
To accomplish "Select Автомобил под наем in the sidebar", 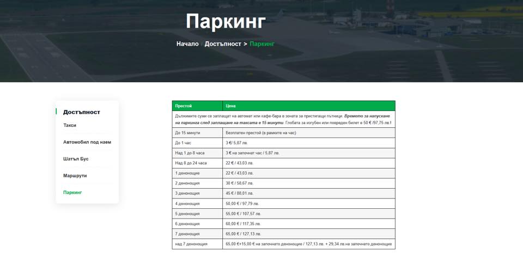I will [x=87, y=142].
